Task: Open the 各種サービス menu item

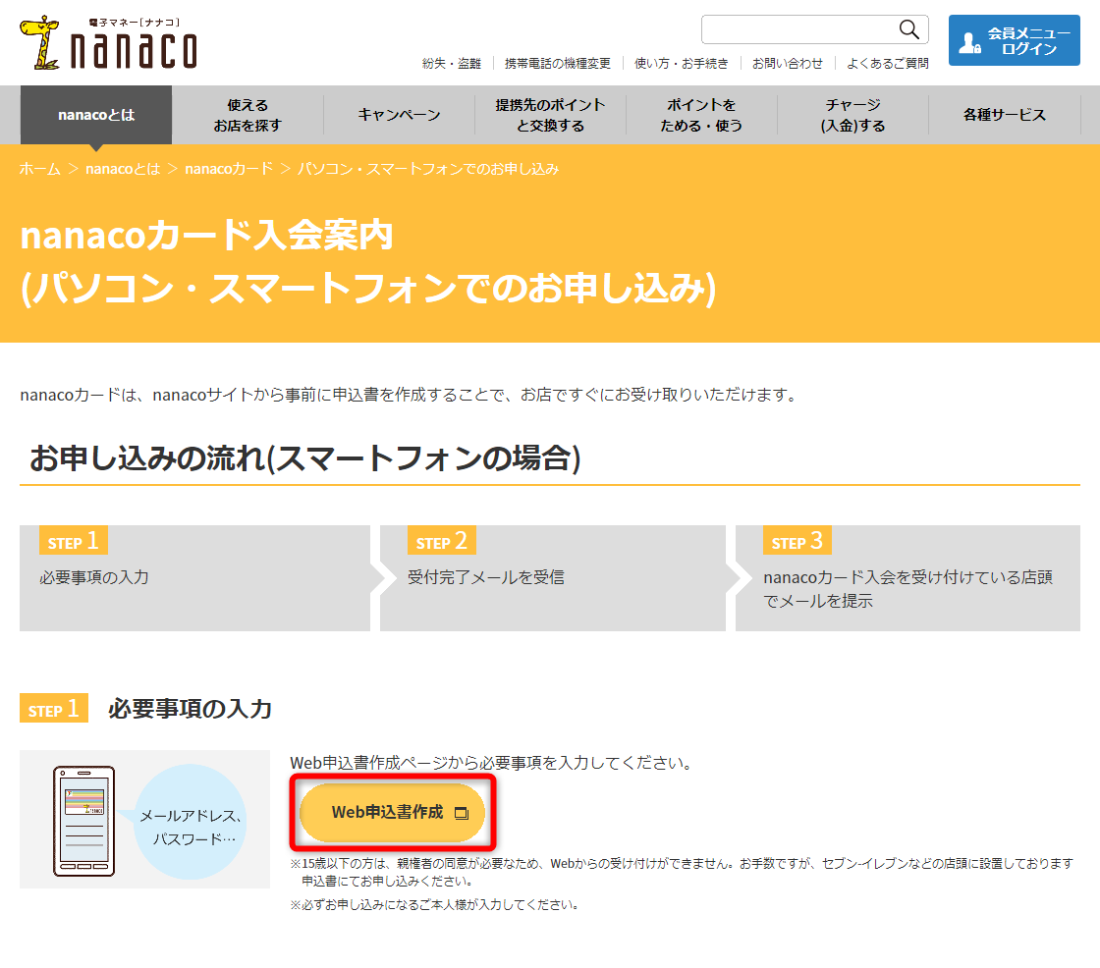Action: pyautogui.click(x=1004, y=115)
